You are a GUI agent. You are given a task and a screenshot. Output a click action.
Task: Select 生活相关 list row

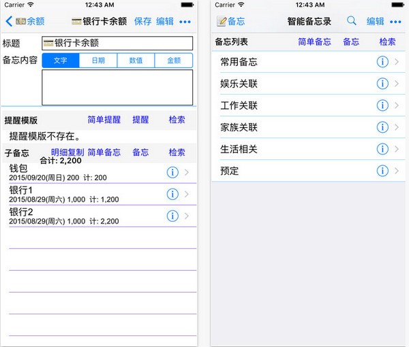(x=309, y=149)
